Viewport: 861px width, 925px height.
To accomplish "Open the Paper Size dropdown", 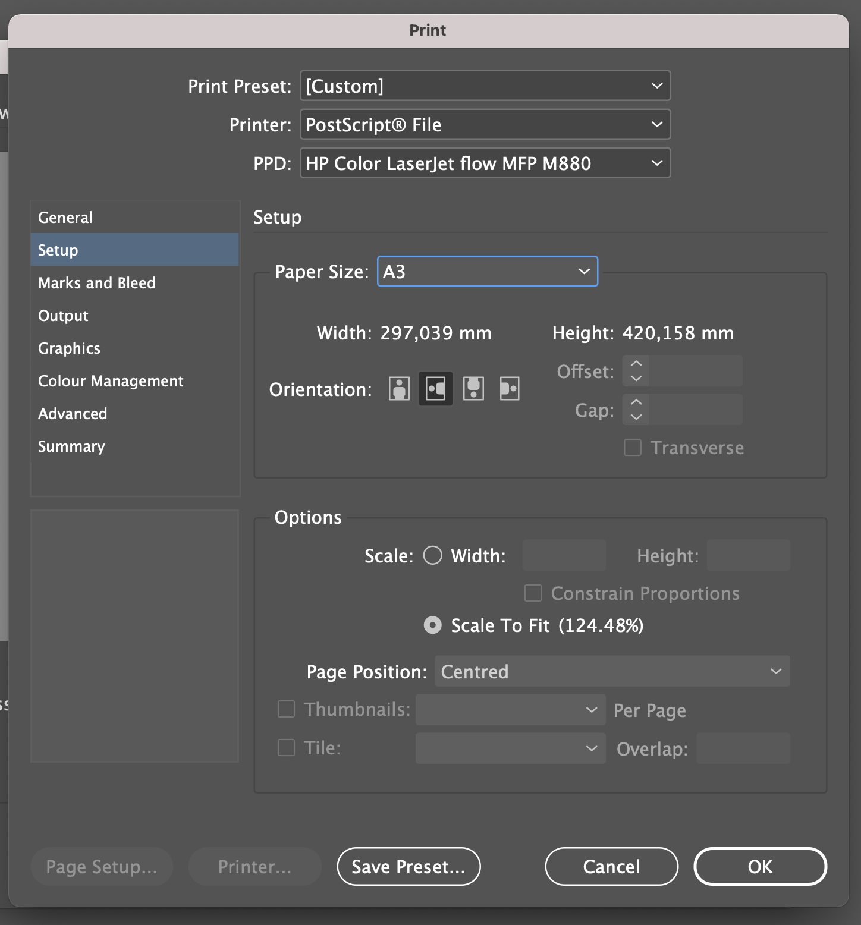I will coord(488,272).
